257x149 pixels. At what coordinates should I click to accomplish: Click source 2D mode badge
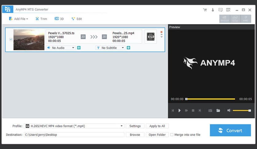83,37
